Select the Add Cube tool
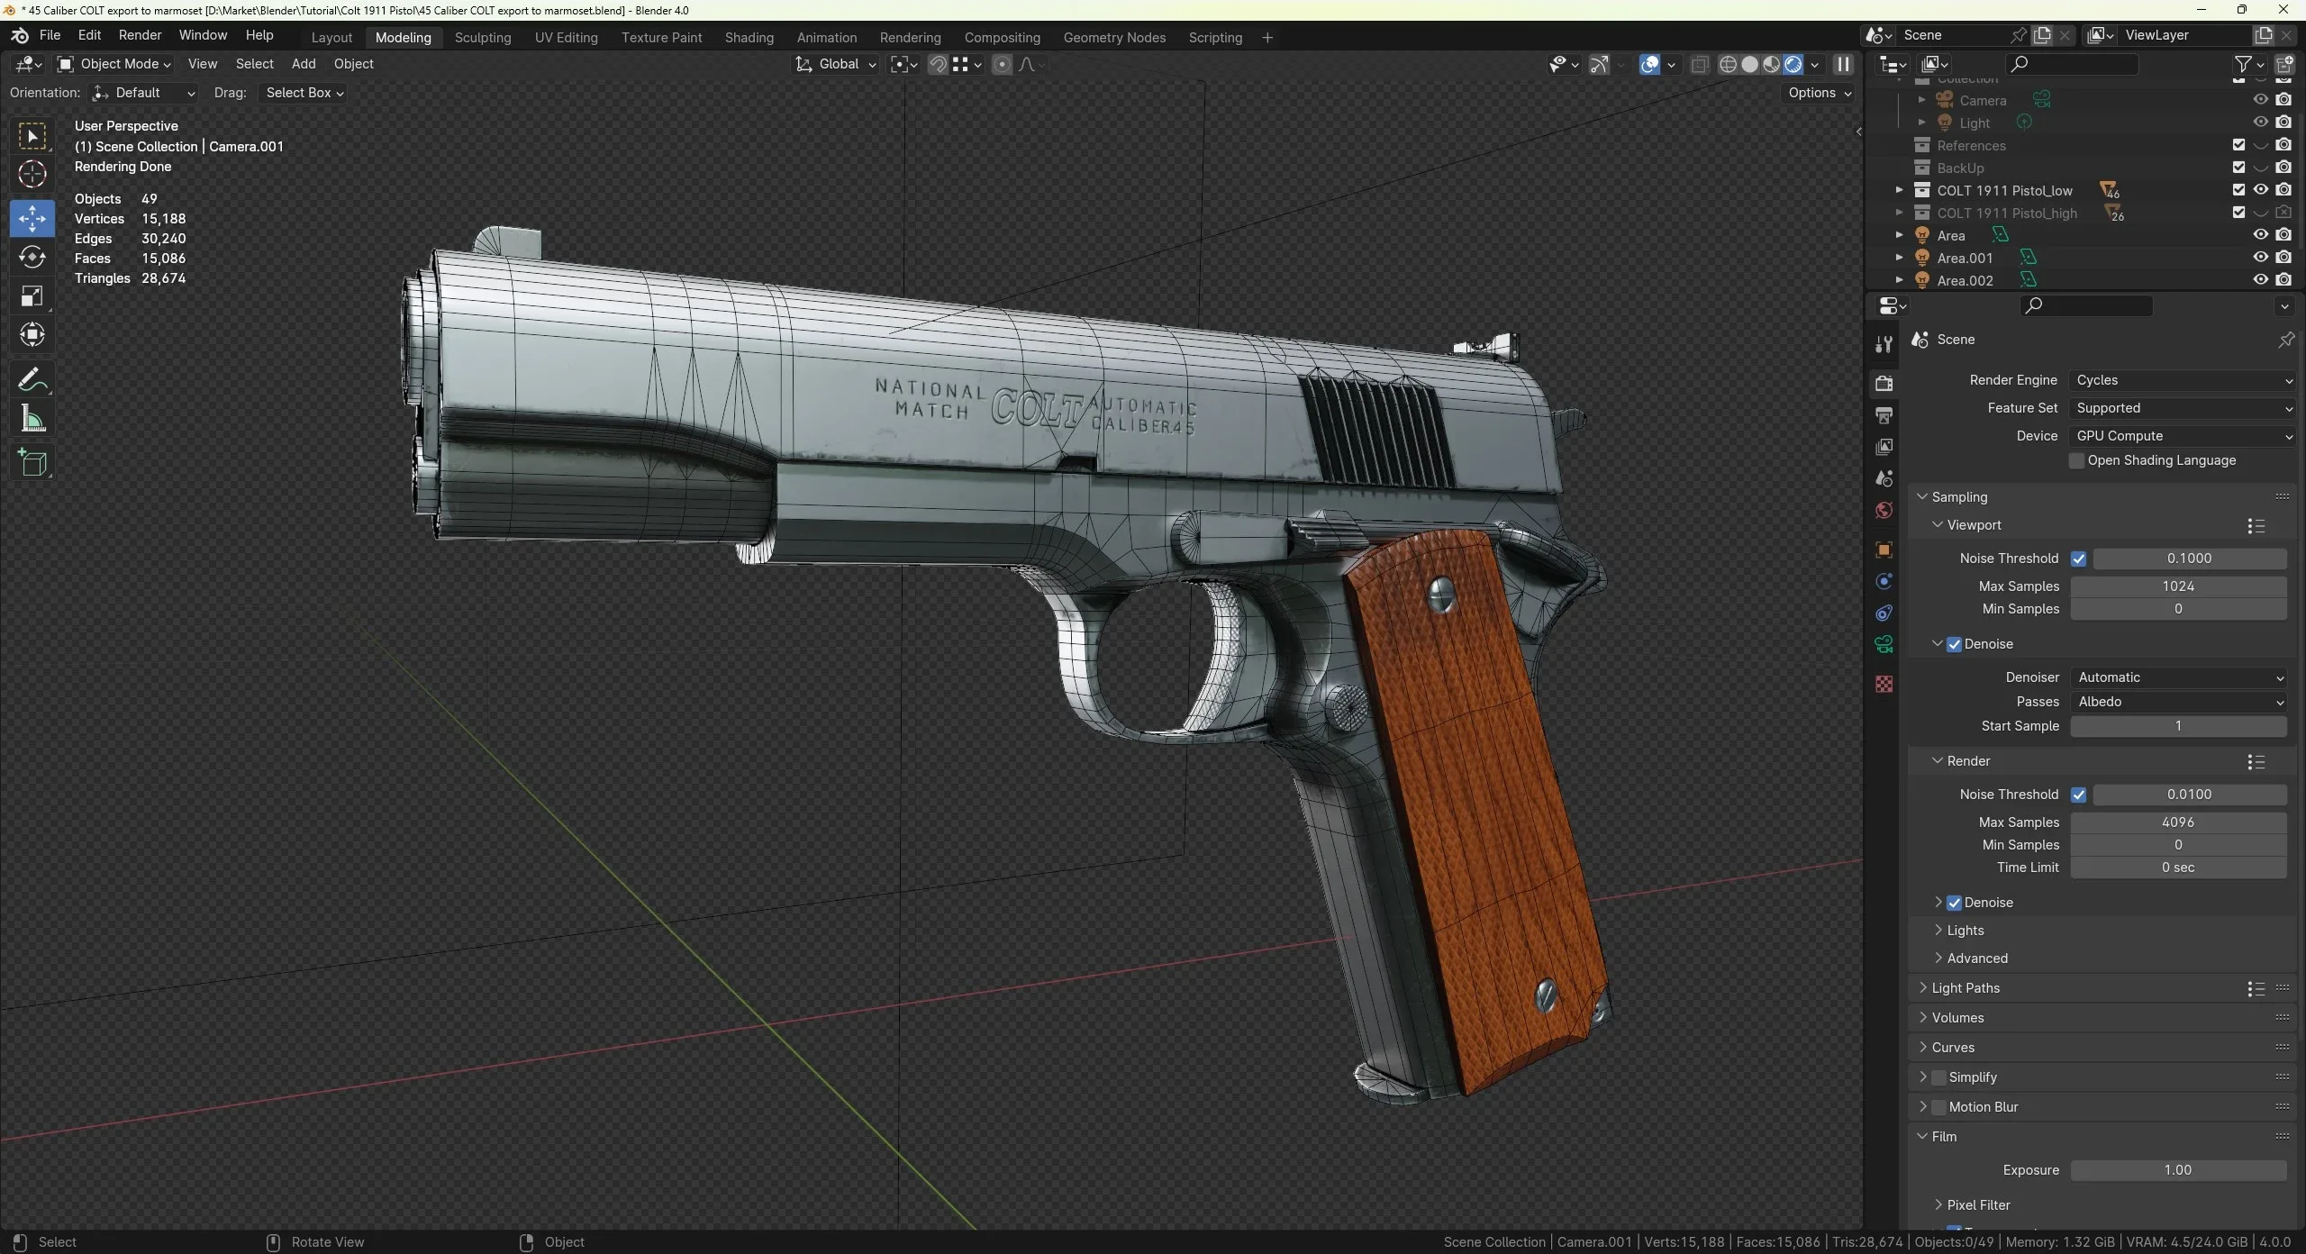This screenshot has width=2306, height=1254. 32,463
